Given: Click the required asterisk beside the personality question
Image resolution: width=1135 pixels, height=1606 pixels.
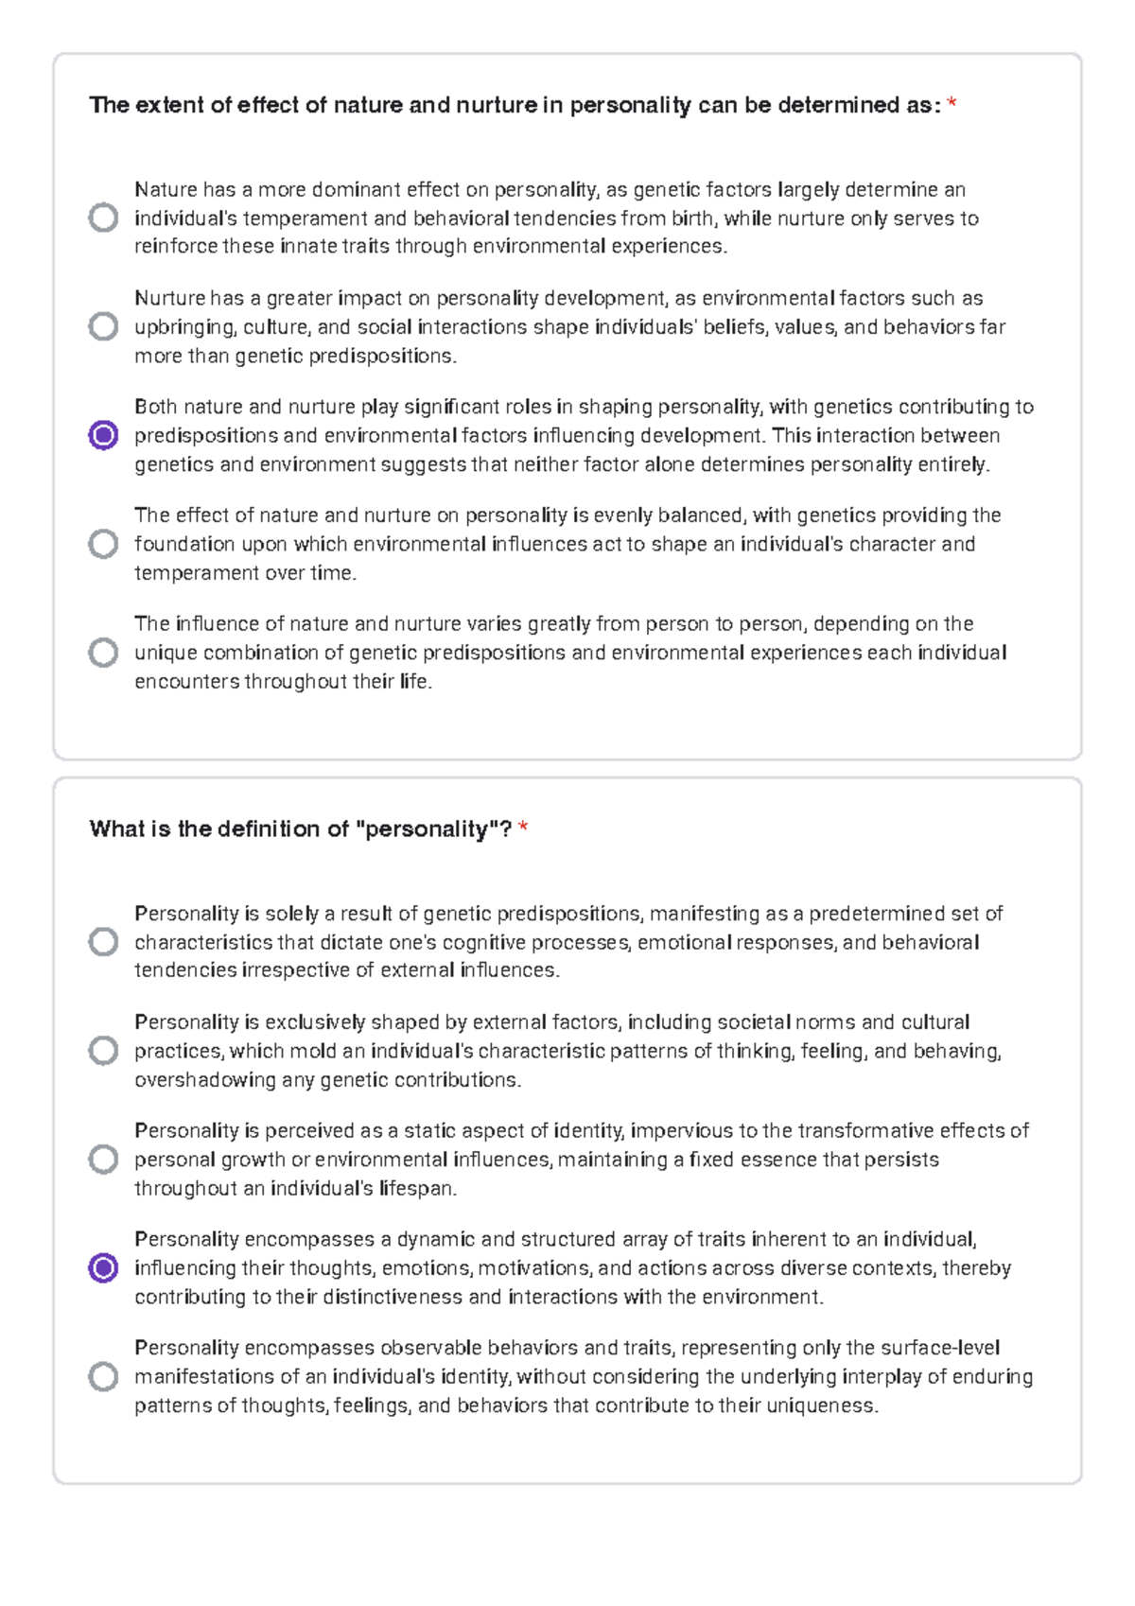Looking at the screenshot, I should click(x=524, y=826).
